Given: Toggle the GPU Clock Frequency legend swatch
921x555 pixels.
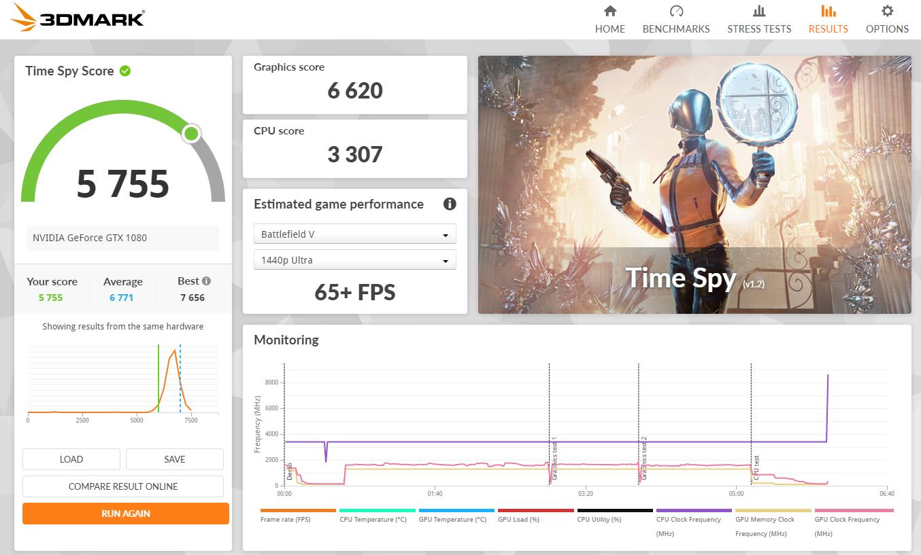Looking at the screenshot, I should (x=854, y=510).
